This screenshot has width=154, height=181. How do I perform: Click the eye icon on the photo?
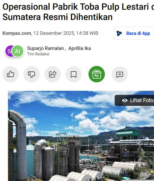tap(125, 100)
